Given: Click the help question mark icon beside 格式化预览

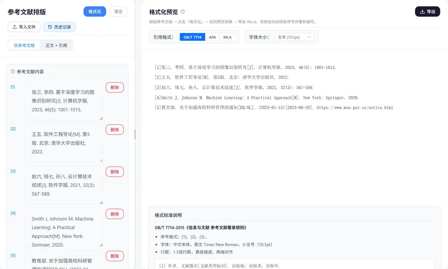Looking at the screenshot, I should (x=183, y=12).
